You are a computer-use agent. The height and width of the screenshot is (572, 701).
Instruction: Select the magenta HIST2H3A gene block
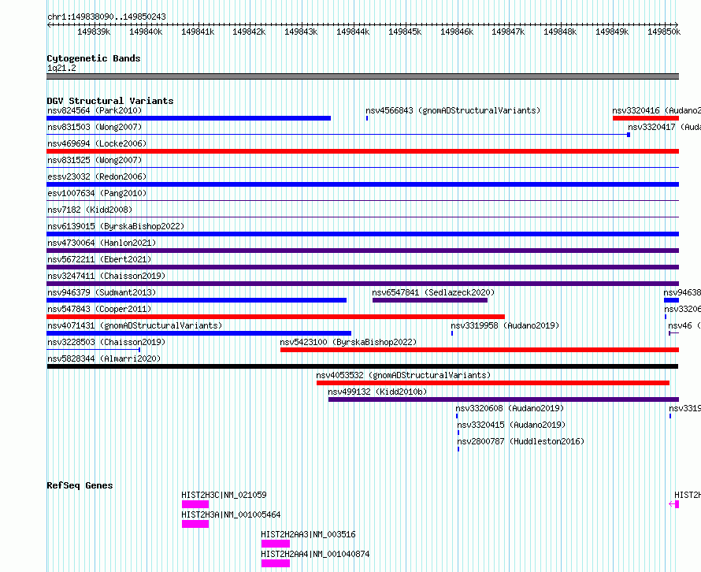pyautogui.click(x=195, y=524)
